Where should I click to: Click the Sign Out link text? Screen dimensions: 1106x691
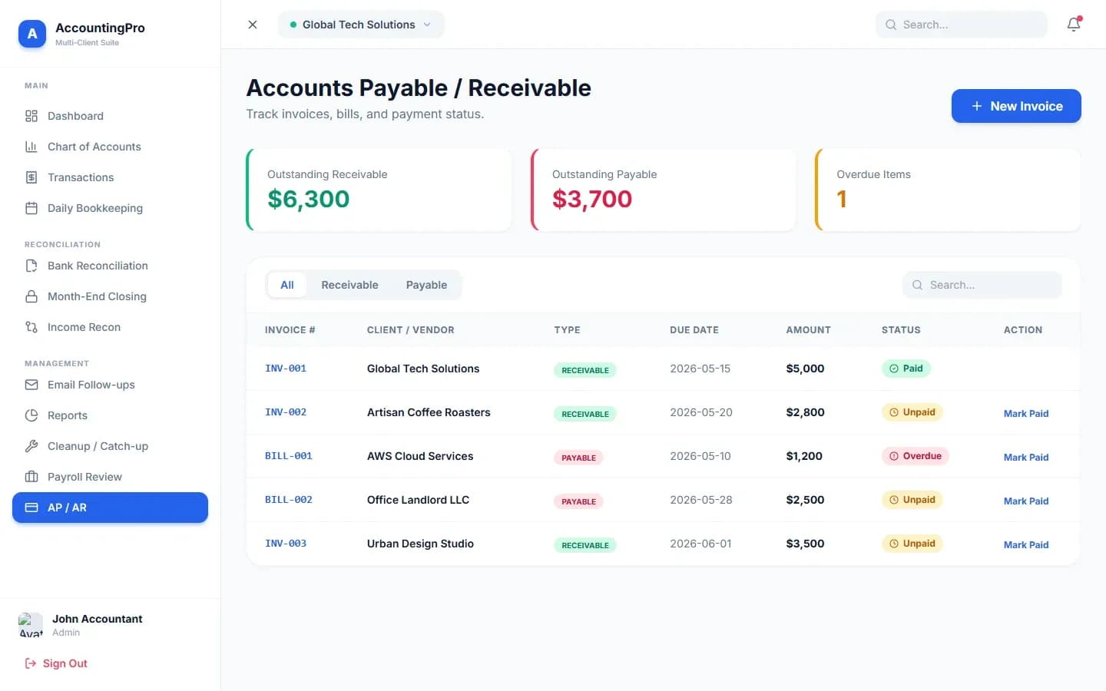65,663
